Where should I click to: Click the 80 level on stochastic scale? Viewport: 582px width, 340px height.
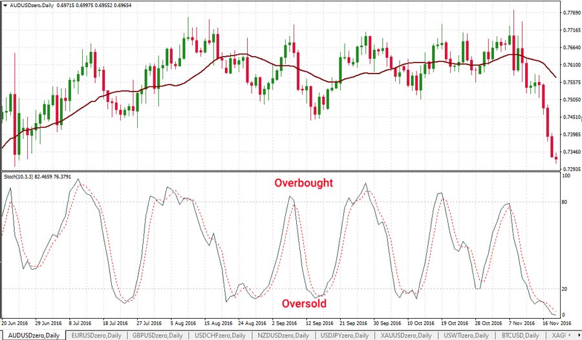(565, 202)
